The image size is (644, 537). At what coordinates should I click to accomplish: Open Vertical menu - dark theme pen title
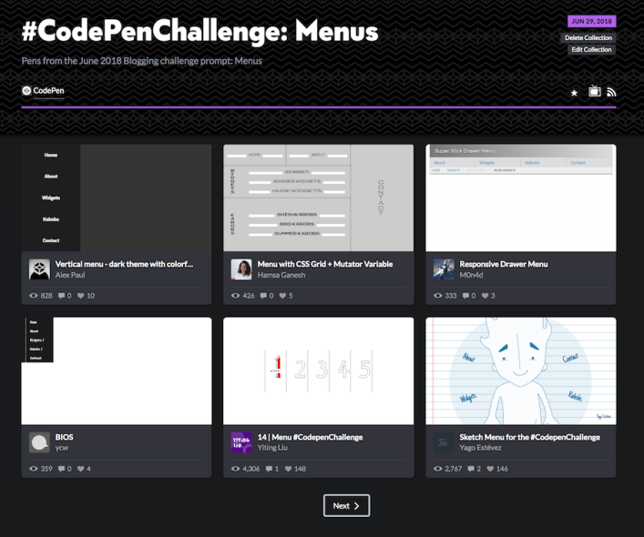click(x=124, y=264)
